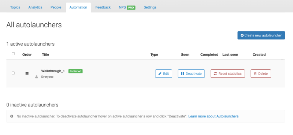Click Create new autolauncher button

pyautogui.click(x=261, y=35)
